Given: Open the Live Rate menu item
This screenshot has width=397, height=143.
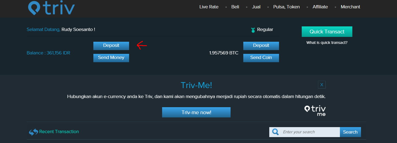Looking at the screenshot, I should (209, 7).
